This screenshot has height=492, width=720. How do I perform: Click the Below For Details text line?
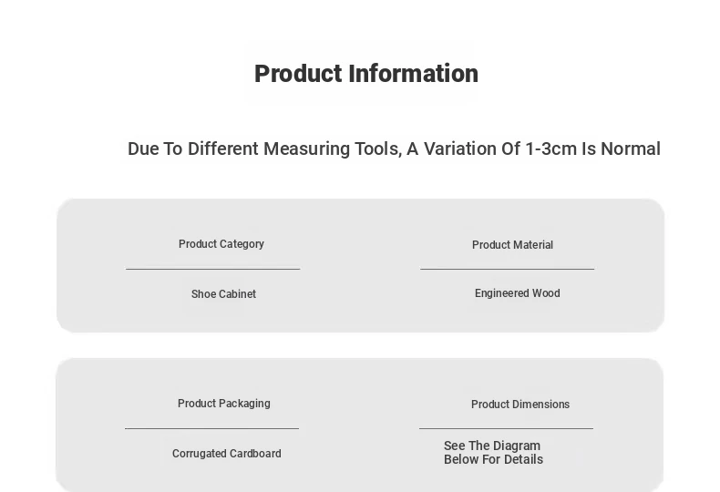tap(494, 459)
